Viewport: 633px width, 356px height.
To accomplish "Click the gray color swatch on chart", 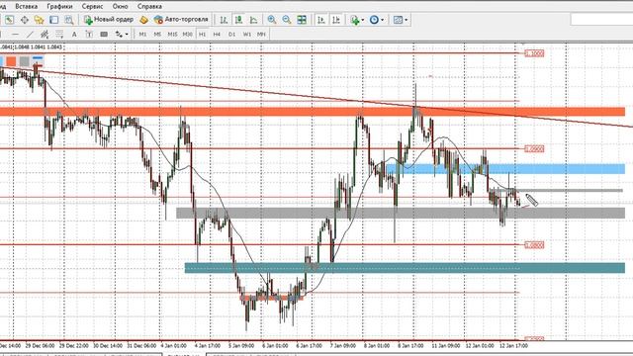I will click(x=24, y=61).
